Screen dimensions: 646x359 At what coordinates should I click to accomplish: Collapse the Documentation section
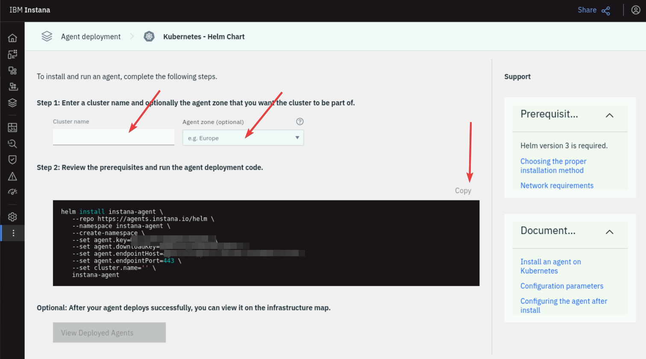tap(609, 232)
